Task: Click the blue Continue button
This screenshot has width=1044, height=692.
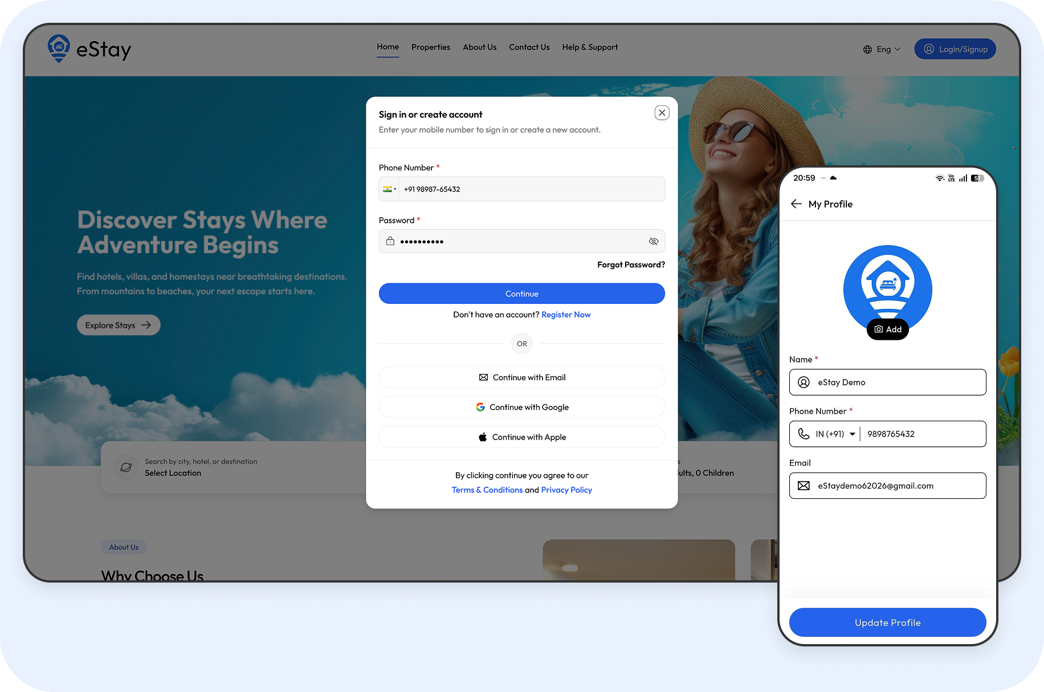Action: point(521,294)
